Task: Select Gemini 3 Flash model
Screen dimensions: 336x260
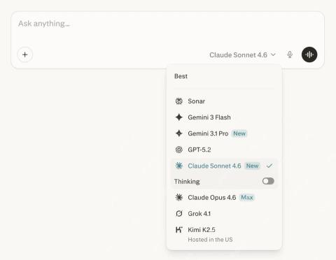Action: (x=224, y=117)
